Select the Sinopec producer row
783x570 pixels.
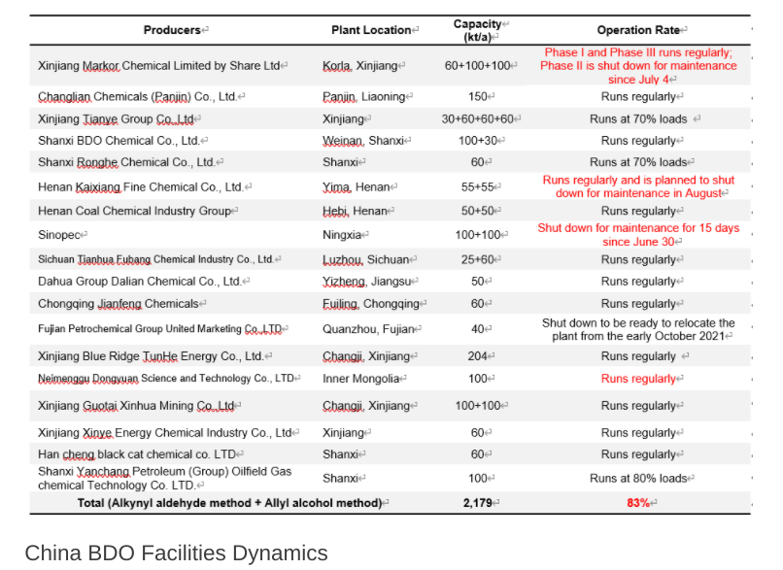pos(59,235)
